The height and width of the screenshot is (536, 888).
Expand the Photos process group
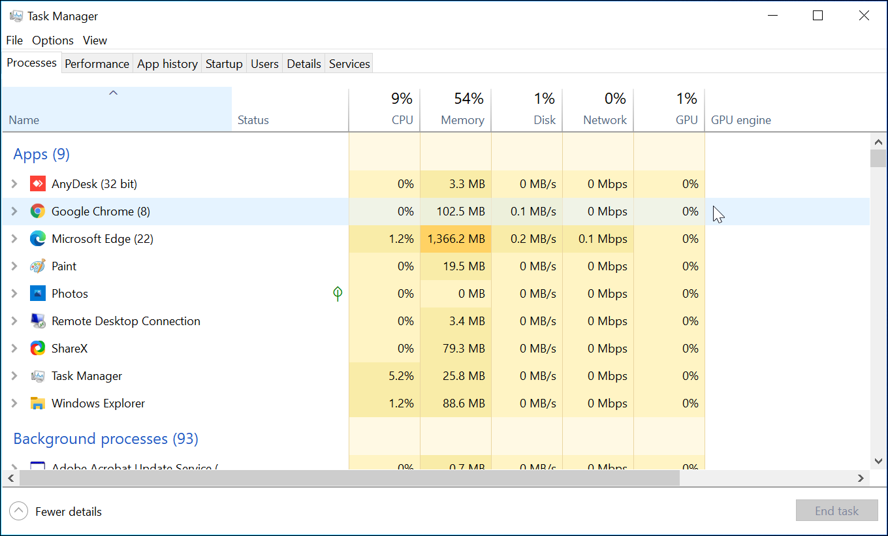coord(14,294)
